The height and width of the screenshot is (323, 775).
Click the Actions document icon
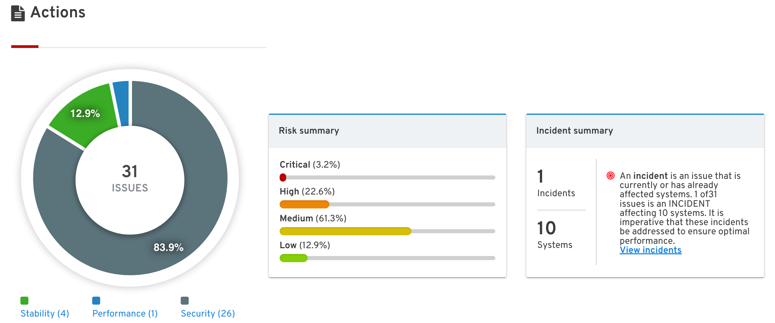pyautogui.click(x=18, y=14)
